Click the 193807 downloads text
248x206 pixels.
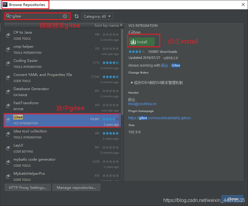pos(162,52)
